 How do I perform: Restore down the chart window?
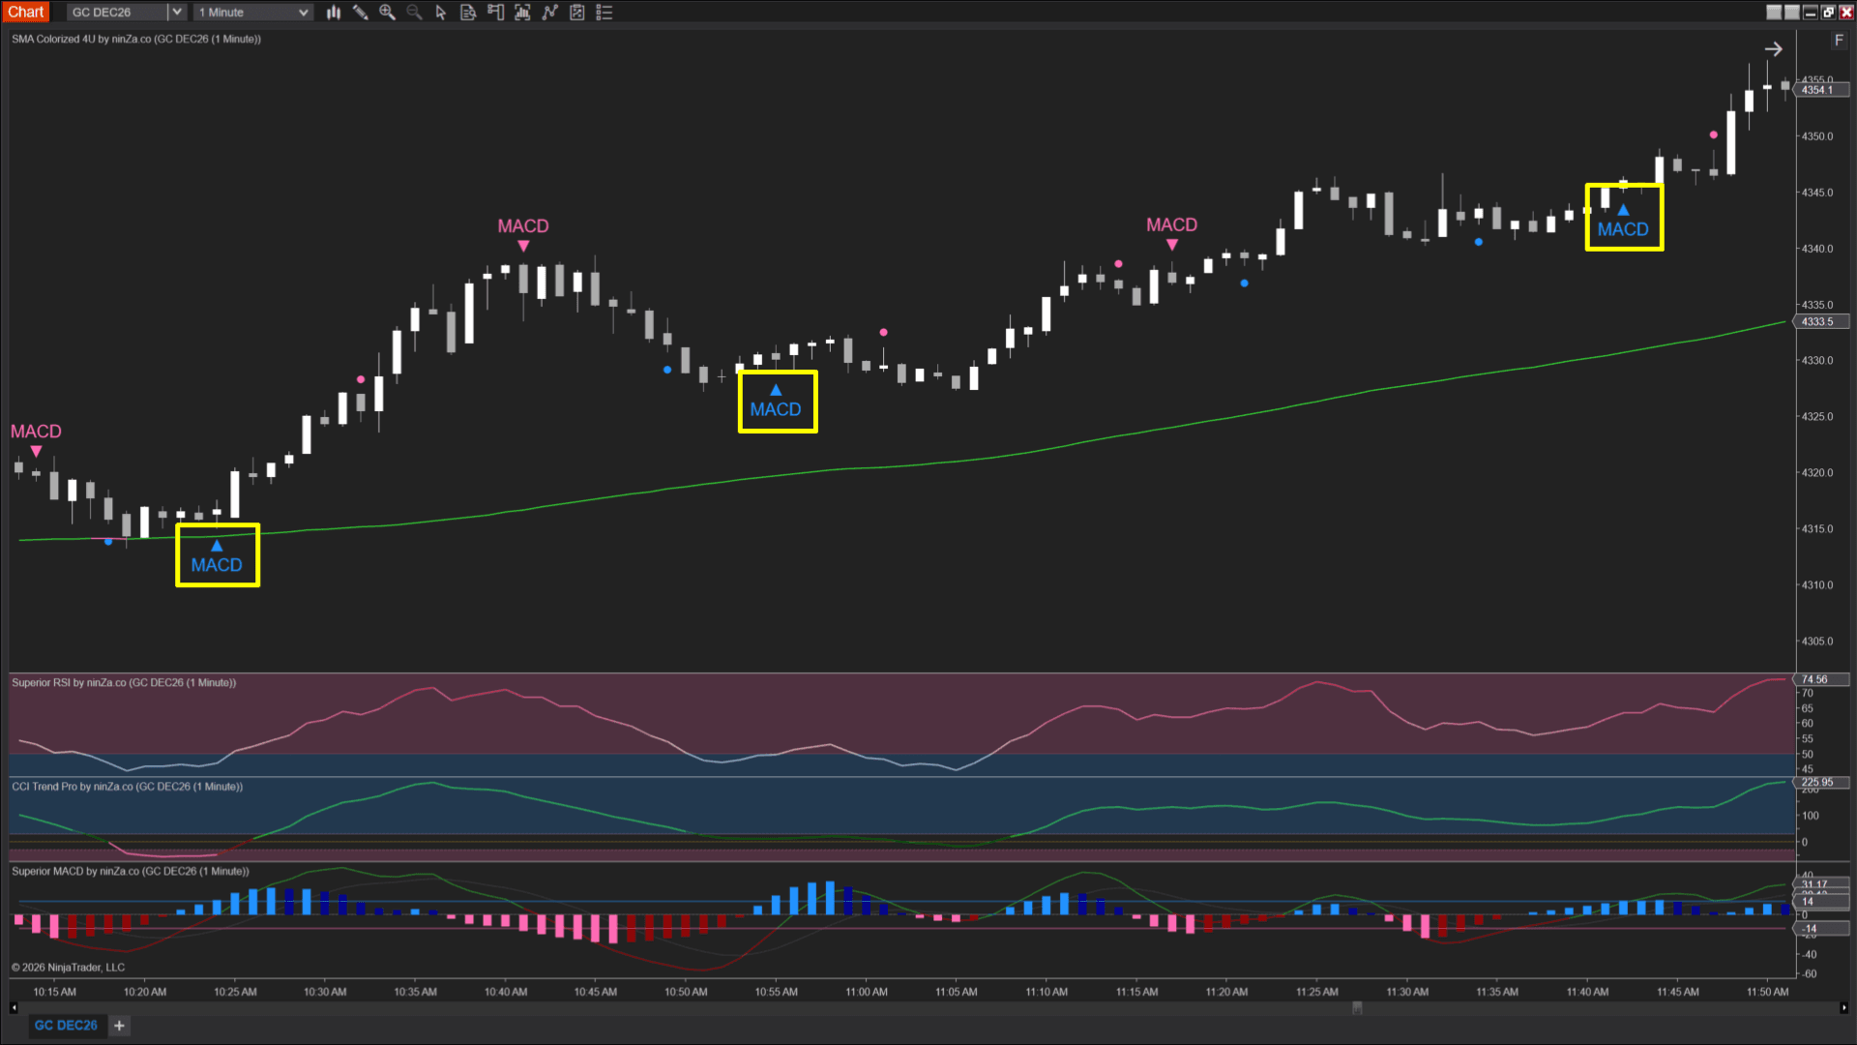(x=1828, y=13)
